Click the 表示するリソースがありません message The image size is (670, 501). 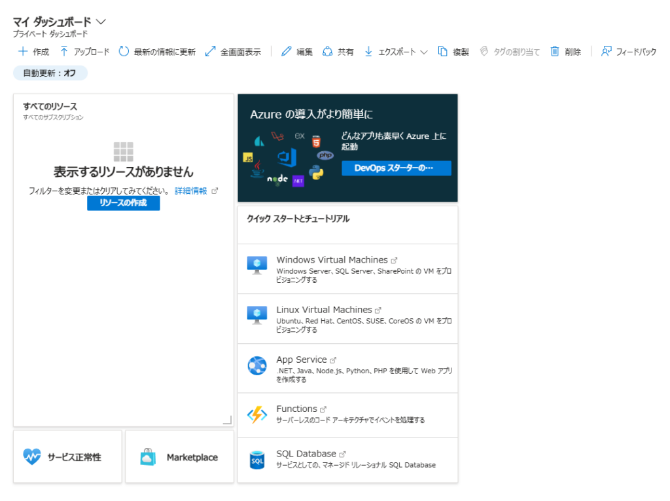tap(124, 172)
